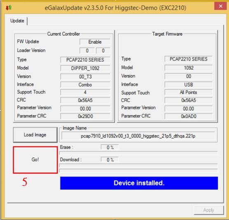Select Target Firmware Type PCAP2210 SERIES
This screenshot has width=229, height=220.
click(x=188, y=59)
